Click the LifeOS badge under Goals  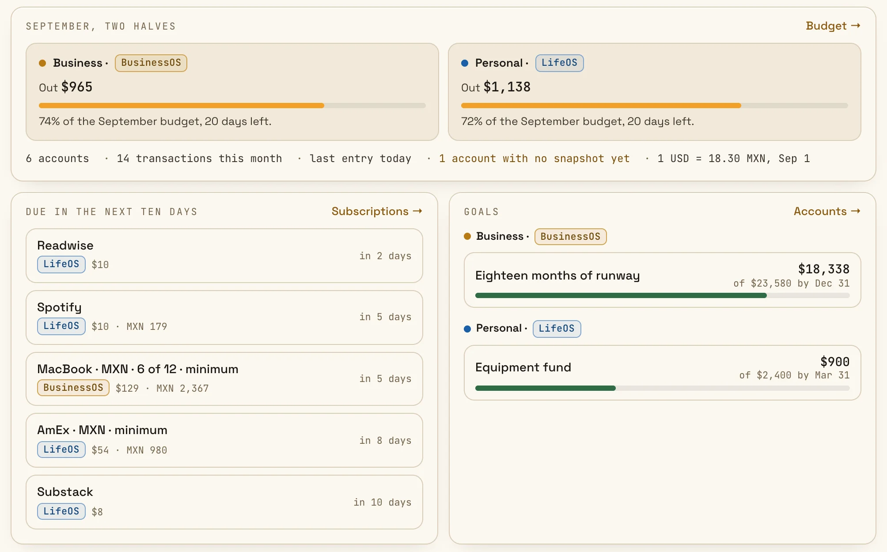click(x=557, y=329)
